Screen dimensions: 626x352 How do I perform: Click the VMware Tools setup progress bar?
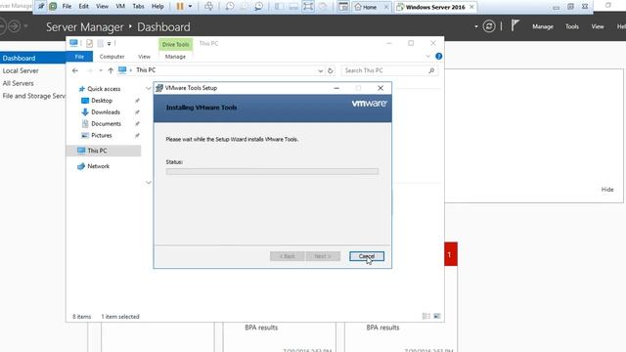click(272, 171)
